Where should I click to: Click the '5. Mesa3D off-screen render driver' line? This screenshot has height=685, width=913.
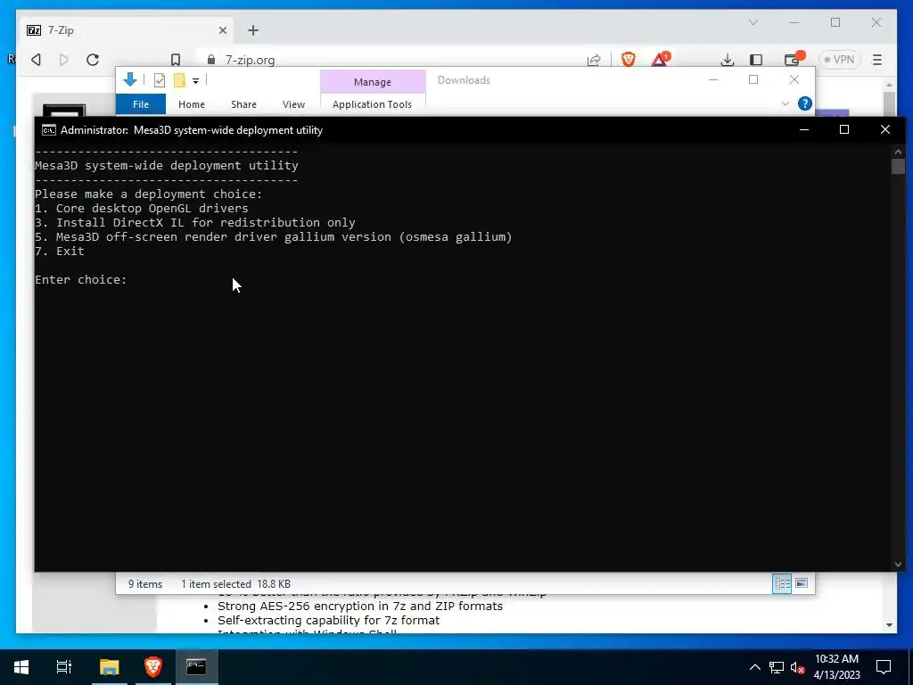click(274, 236)
